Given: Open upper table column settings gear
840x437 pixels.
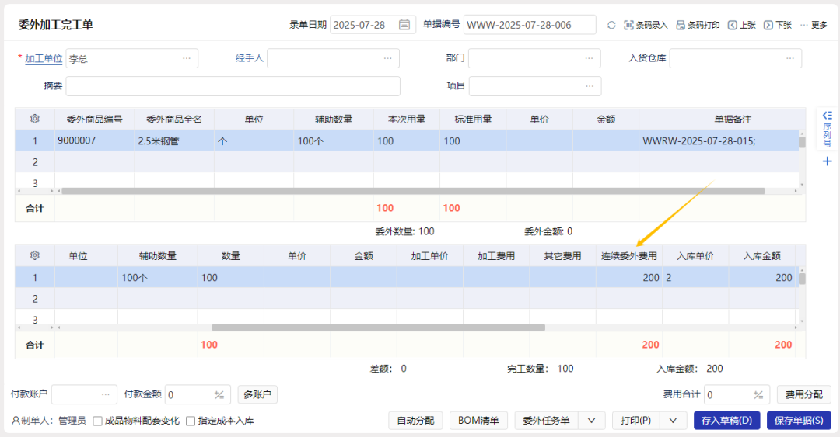Looking at the screenshot, I should (x=35, y=119).
